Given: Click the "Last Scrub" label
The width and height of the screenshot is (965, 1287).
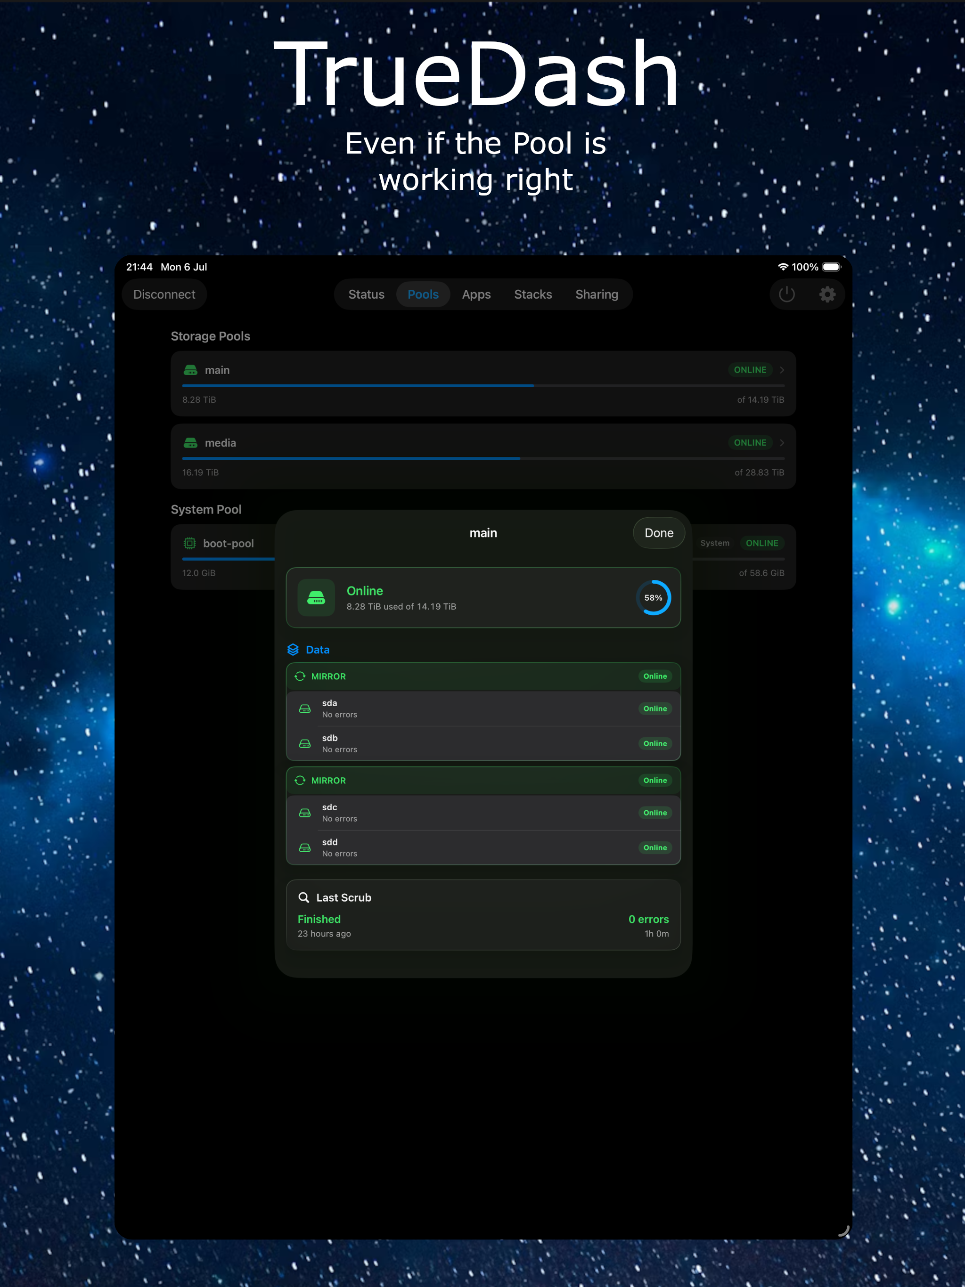Looking at the screenshot, I should tap(343, 898).
